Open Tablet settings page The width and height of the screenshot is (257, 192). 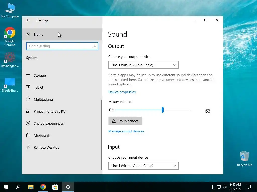tap(62, 87)
